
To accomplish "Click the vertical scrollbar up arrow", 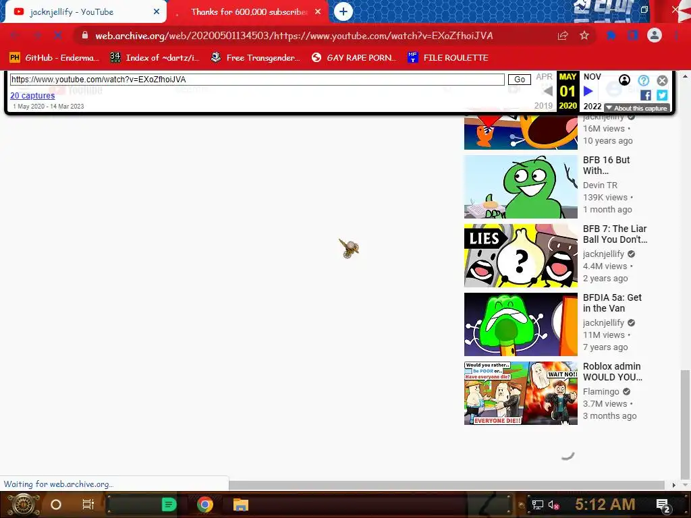I will click(685, 76).
